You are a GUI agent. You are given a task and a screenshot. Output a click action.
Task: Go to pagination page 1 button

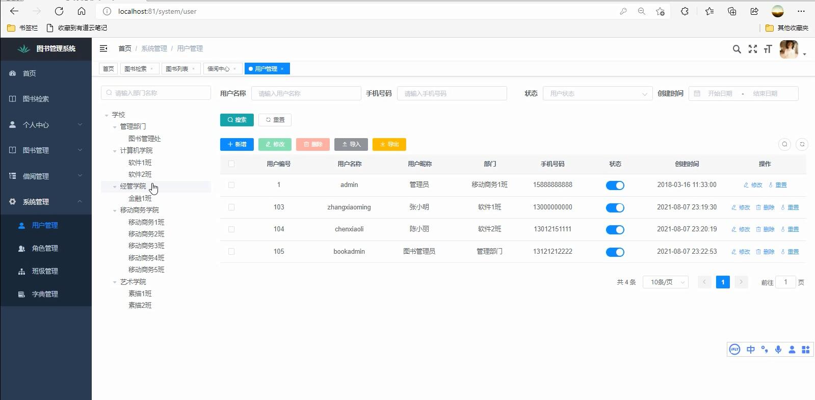(723, 282)
